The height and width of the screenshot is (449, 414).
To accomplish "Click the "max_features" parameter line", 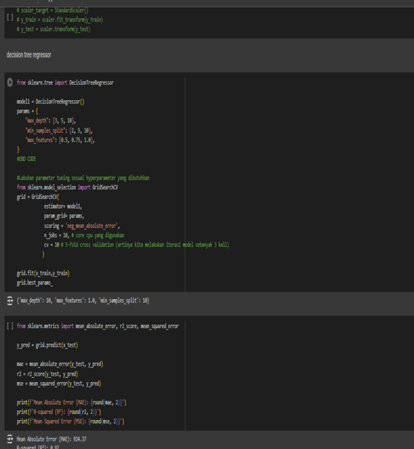I will pyautogui.click(x=59, y=140).
